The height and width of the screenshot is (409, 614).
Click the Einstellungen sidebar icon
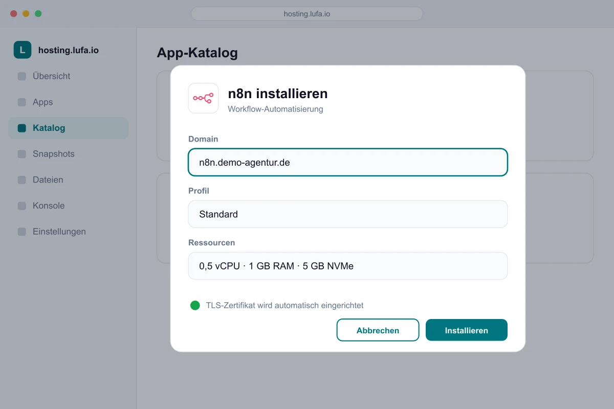(x=22, y=232)
